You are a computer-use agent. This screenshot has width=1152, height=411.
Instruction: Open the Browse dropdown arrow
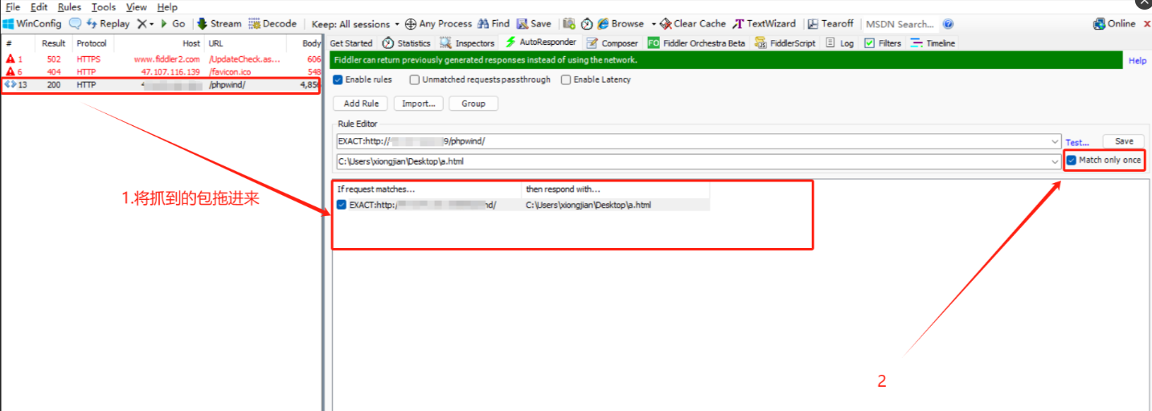coord(654,24)
